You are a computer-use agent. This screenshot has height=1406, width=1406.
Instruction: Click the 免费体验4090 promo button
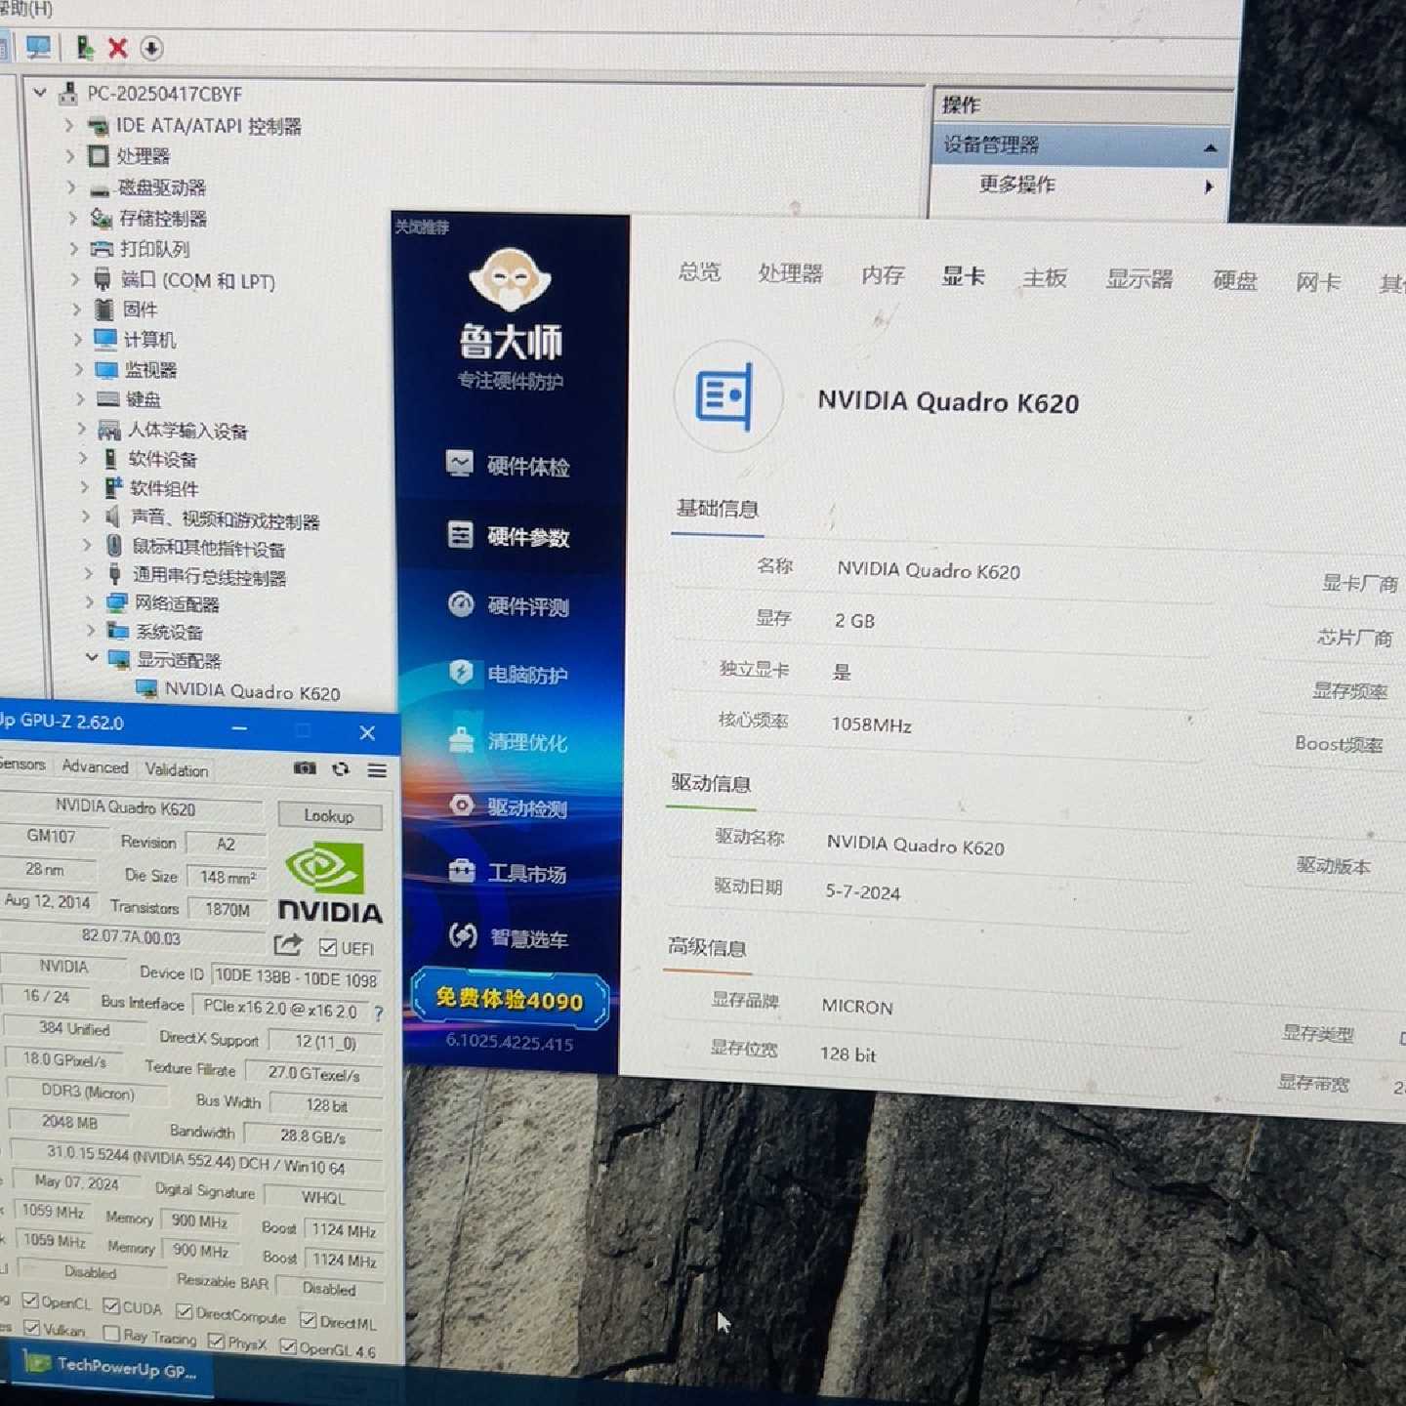[510, 998]
